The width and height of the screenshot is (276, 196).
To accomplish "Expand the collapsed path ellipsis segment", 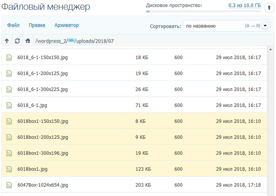I will click(x=71, y=40).
